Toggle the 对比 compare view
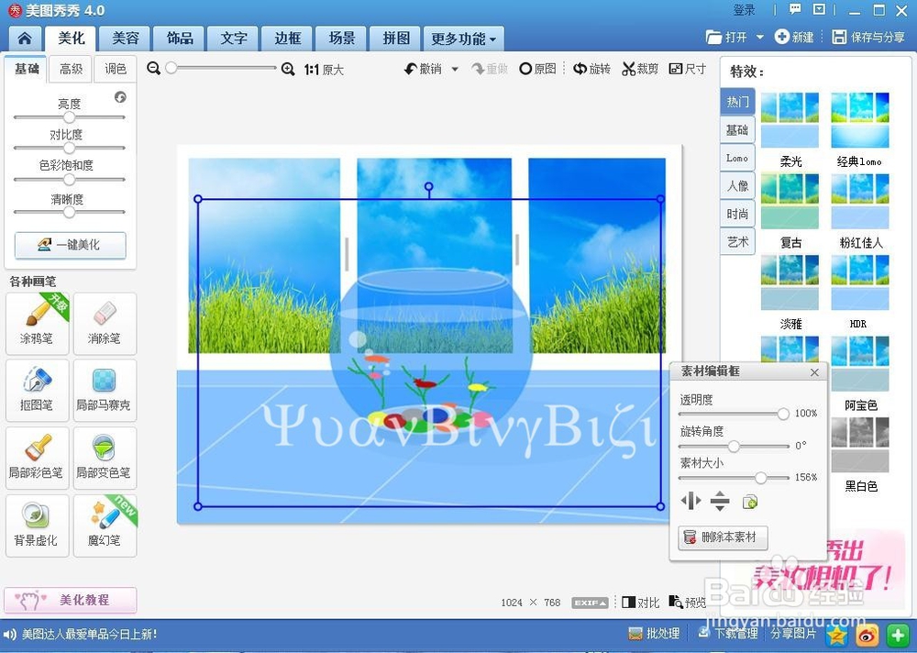 tap(640, 603)
